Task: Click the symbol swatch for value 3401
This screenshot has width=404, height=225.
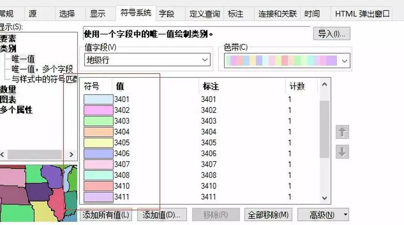Action: click(98, 99)
